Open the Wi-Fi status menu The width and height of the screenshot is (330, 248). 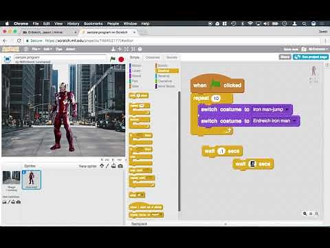[x=250, y=23]
